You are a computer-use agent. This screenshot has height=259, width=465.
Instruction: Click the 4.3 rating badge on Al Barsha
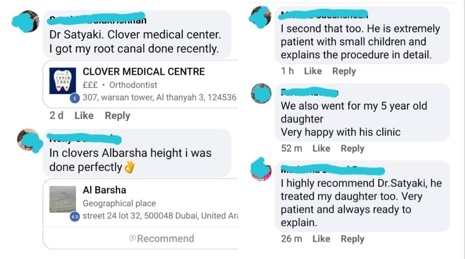pyautogui.click(x=75, y=217)
